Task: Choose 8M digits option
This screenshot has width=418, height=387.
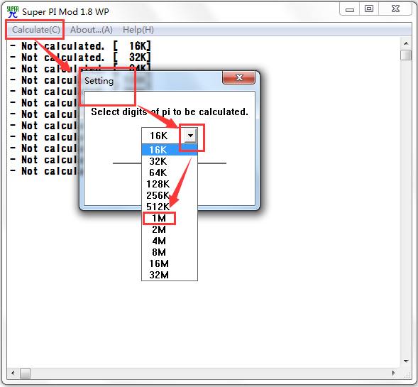Action: click(170, 252)
